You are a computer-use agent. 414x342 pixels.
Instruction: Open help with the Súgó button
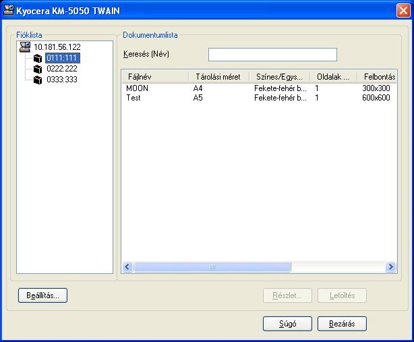(x=287, y=324)
